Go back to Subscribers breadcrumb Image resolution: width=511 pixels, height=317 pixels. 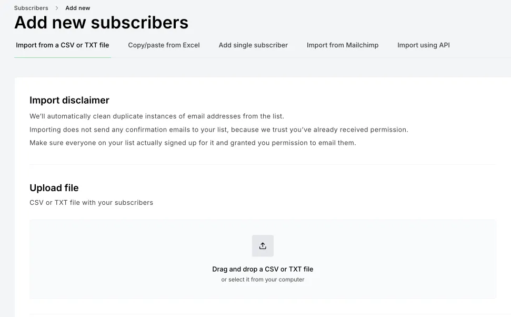(x=31, y=8)
